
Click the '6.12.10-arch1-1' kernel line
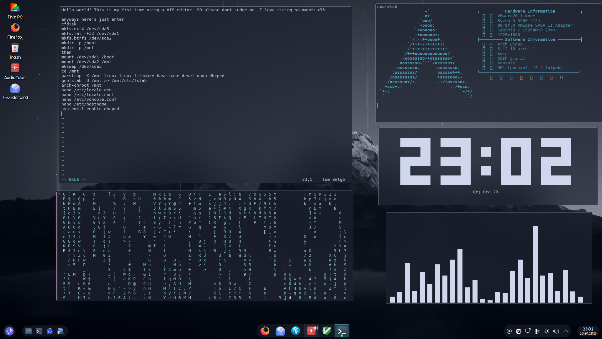point(516,49)
